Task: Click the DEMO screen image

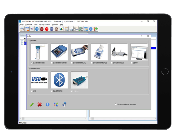Action: pyautogui.click(x=139, y=52)
